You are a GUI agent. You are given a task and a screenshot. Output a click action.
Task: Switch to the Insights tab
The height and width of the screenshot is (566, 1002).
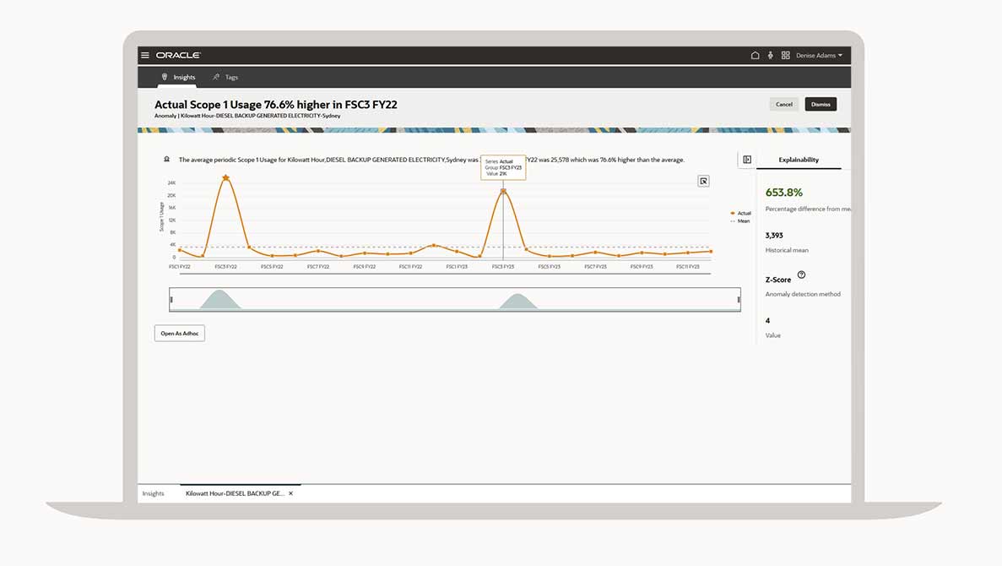(x=179, y=77)
